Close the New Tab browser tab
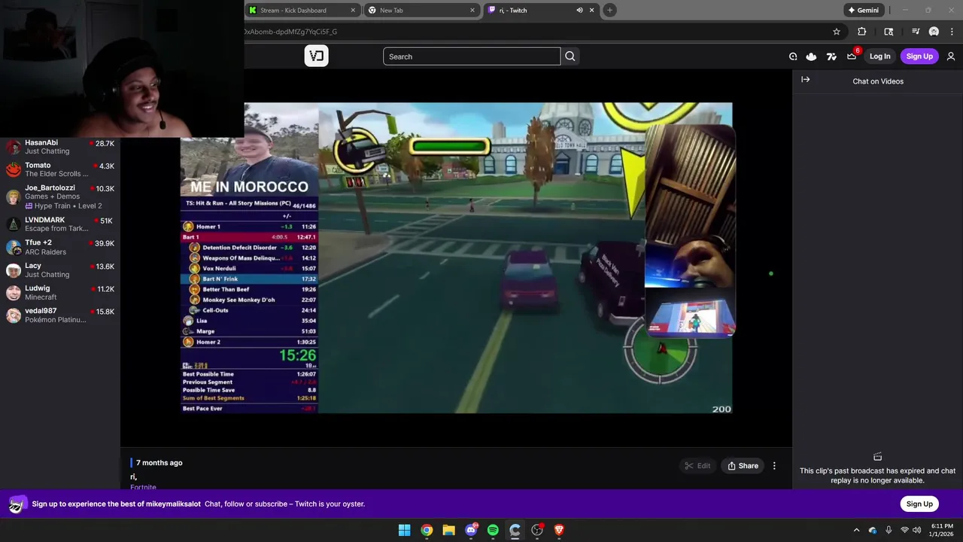Viewport: 963px width, 542px height. point(472,11)
